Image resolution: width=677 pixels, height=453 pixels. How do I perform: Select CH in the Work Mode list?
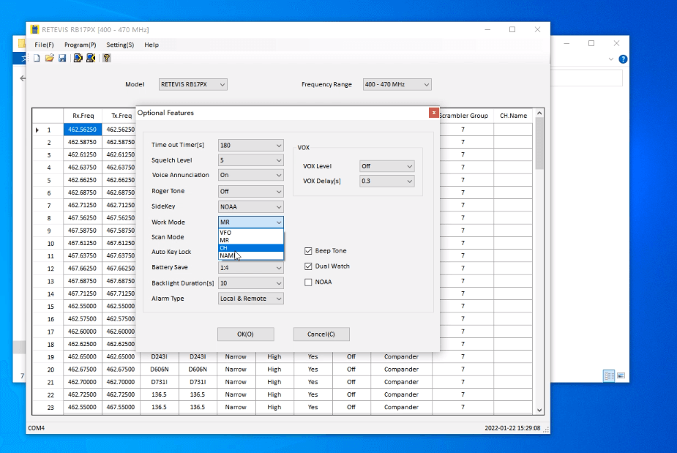pos(250,248)
